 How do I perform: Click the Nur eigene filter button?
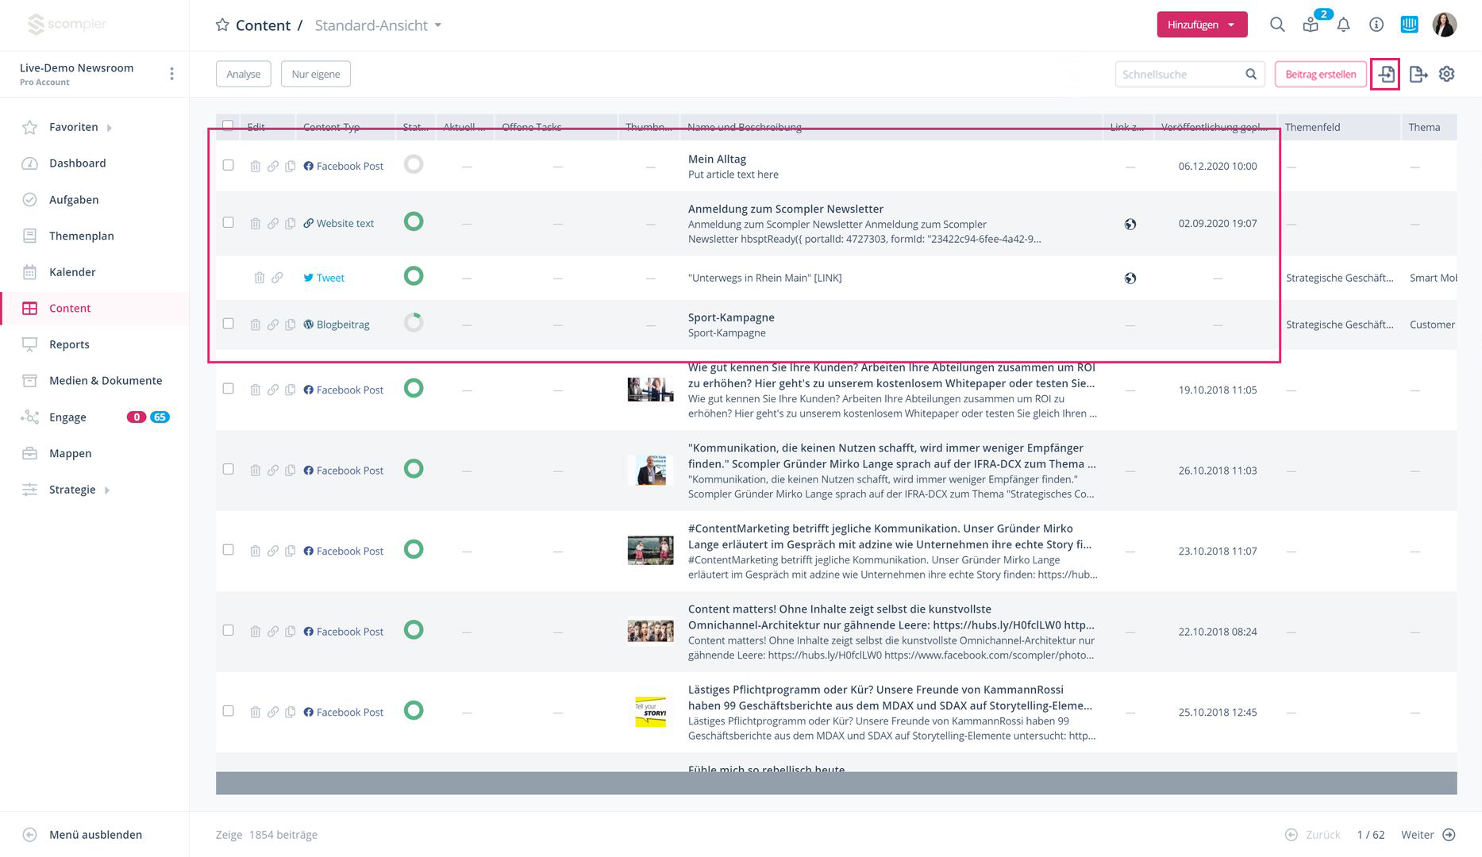[315, 74]
